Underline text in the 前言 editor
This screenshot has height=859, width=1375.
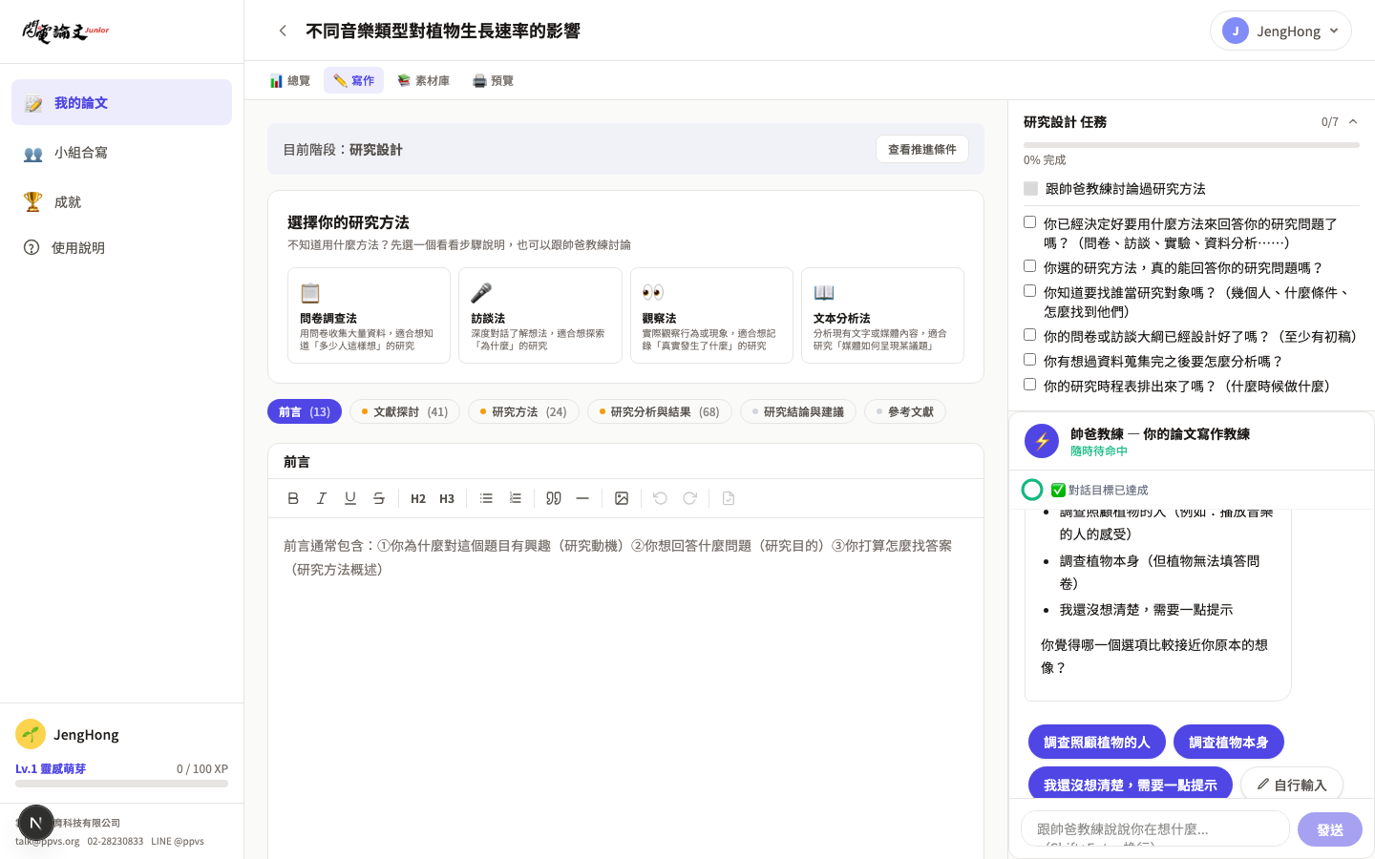(350, 497)
